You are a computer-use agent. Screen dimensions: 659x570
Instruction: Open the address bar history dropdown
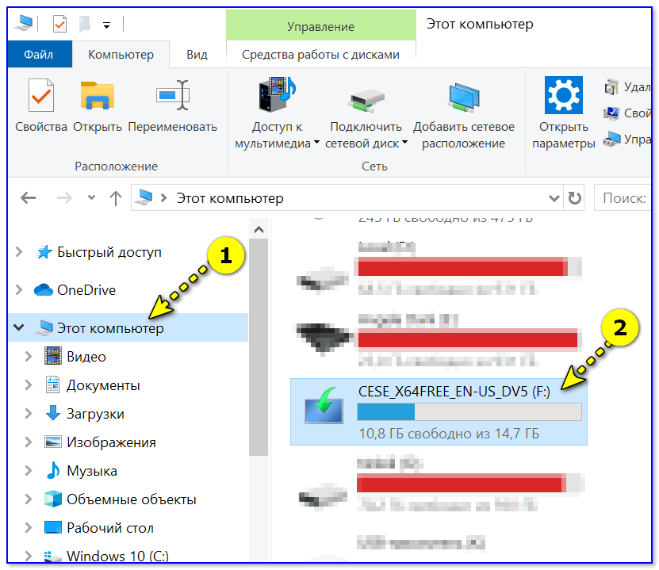tap(554, 198)
